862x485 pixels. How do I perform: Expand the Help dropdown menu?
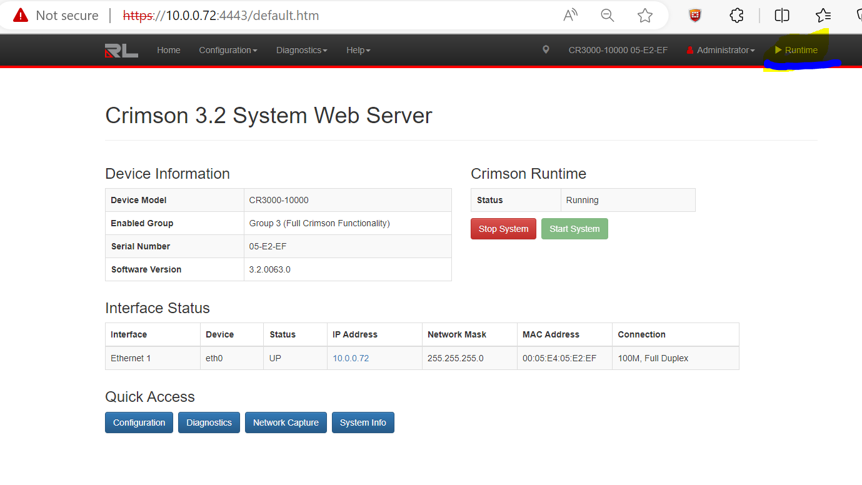tap(358, 50)
